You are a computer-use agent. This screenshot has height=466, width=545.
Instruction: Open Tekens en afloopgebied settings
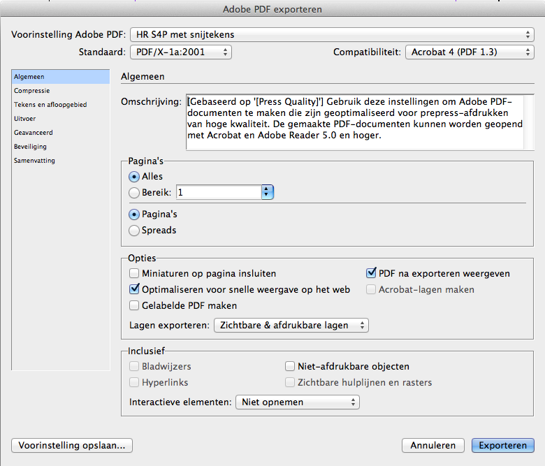point(61,105)
